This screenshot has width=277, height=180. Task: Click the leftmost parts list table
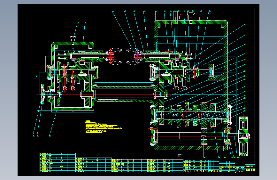click(x=58, y=162)
